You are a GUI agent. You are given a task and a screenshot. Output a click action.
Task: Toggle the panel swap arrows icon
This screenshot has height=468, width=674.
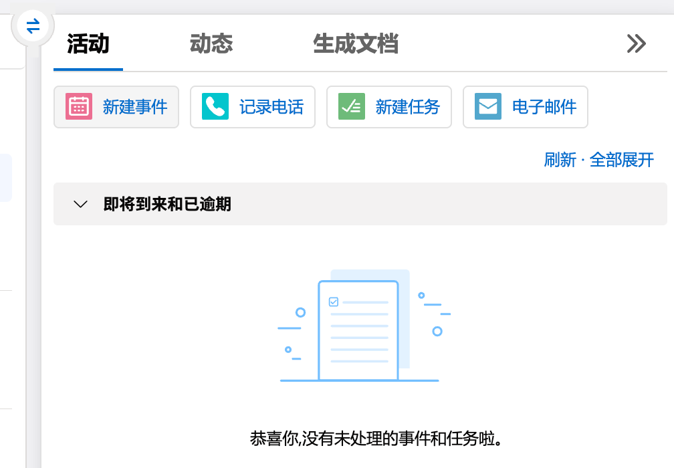(33, 27)
